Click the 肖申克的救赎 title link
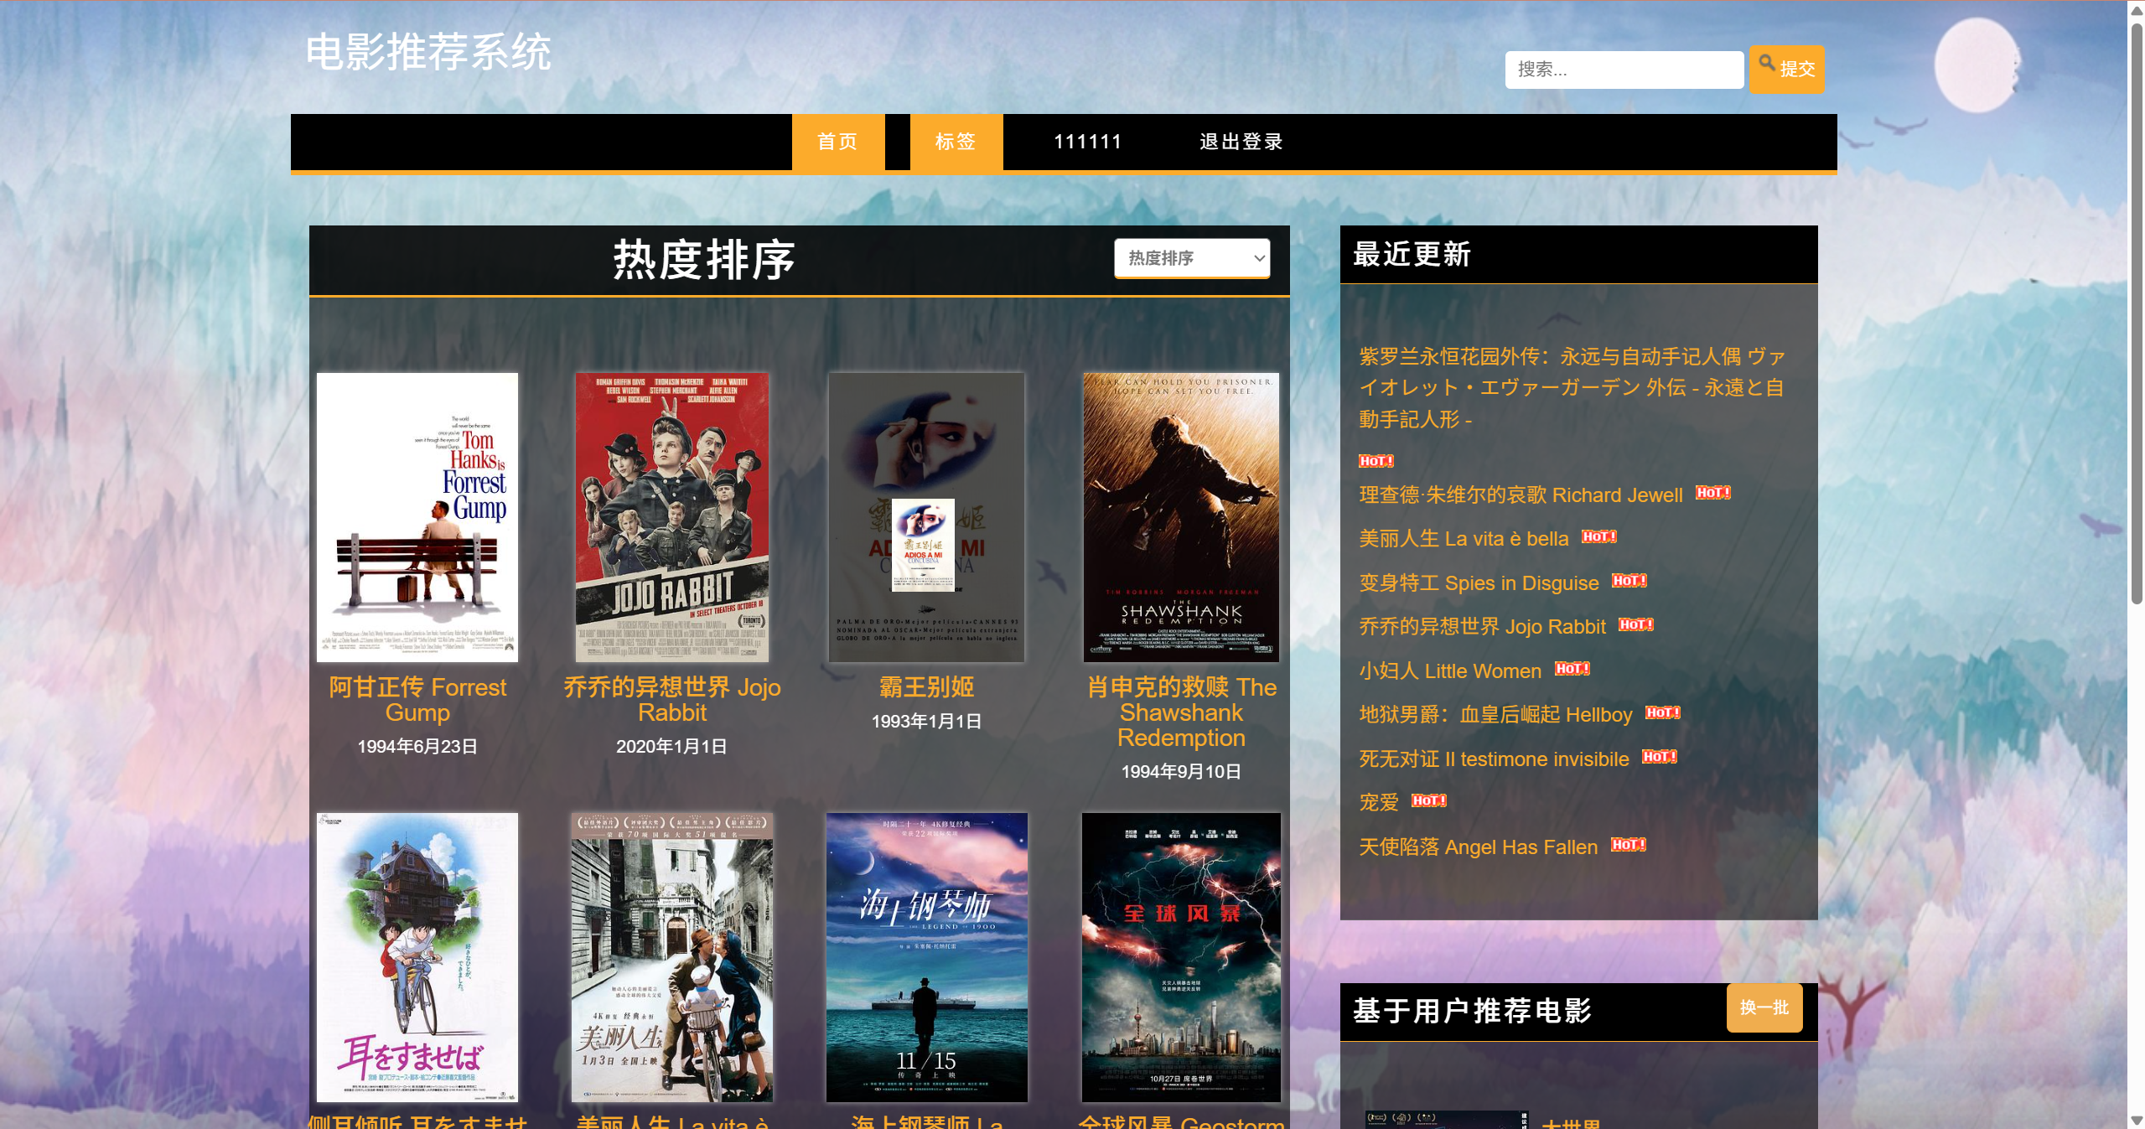Viewport: 2145px width, 1129px height. pos(1181,712)
